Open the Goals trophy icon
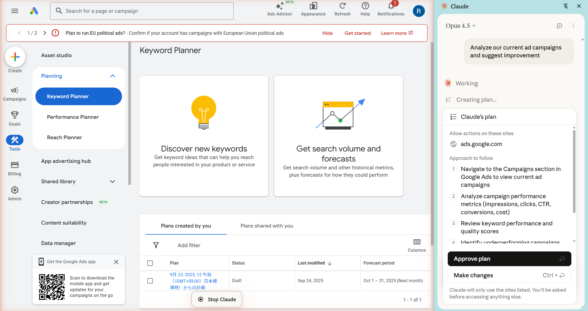 15,115
